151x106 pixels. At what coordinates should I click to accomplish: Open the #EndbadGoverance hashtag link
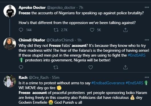pyautogui.click(x=108, y=83)
